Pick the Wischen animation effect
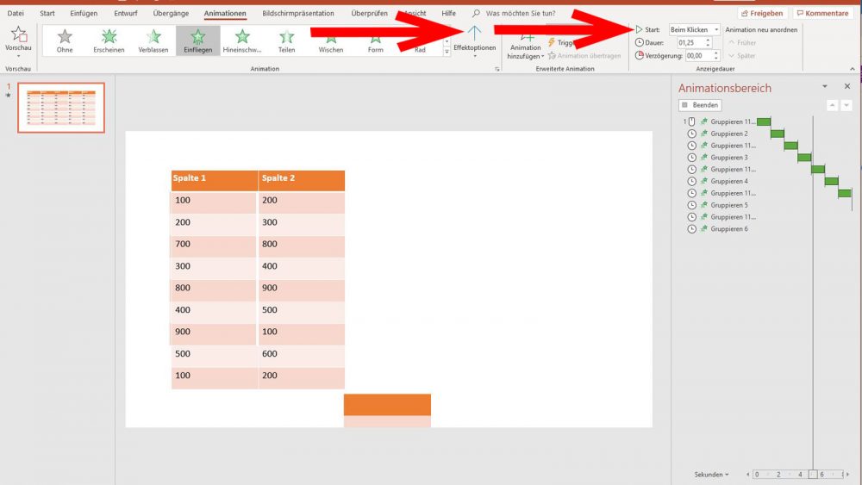 click(x=331, y=39)
